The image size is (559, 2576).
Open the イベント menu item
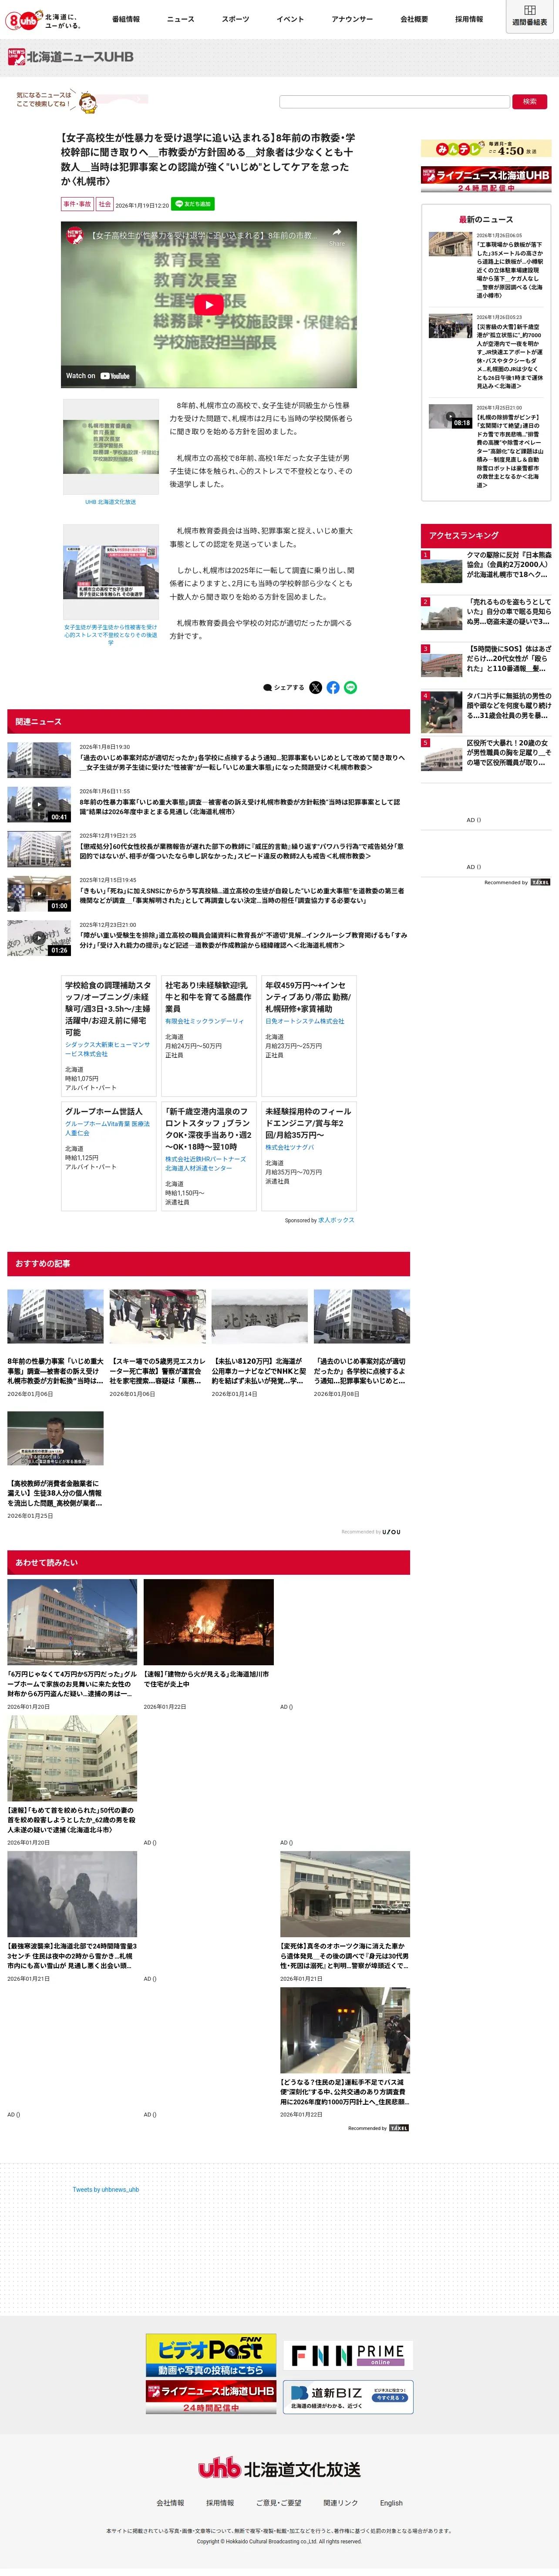pyautogui.click(x=290, y=19)
